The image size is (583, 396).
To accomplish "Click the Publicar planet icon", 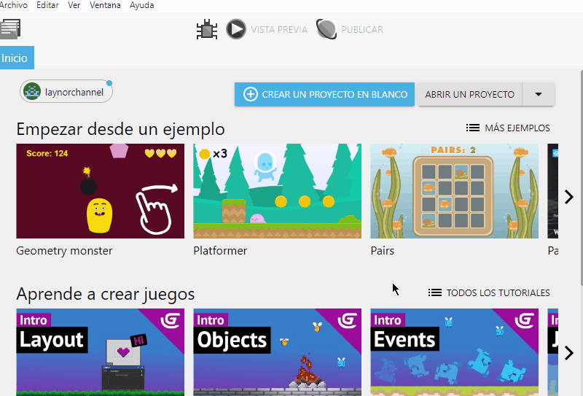I will point(326,29).
